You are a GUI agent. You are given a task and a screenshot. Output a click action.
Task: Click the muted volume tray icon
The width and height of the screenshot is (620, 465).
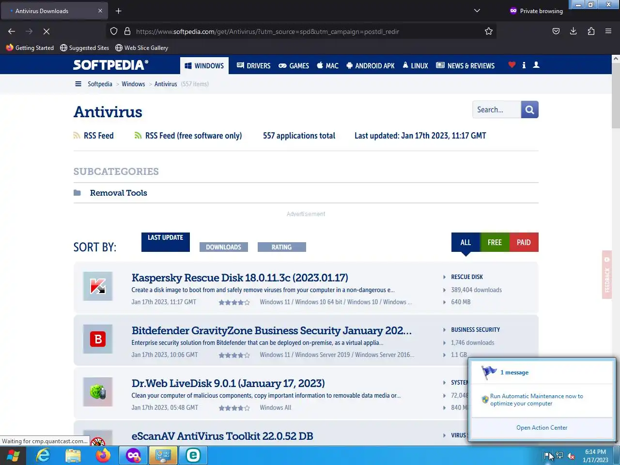[571, 455]
